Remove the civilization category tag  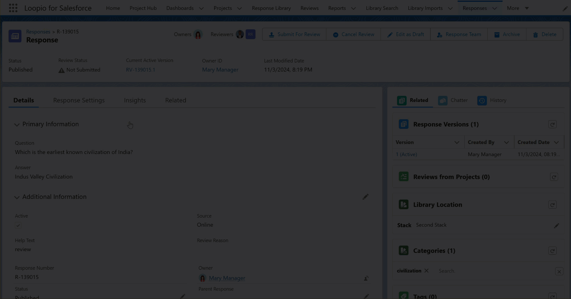(426, 271)
